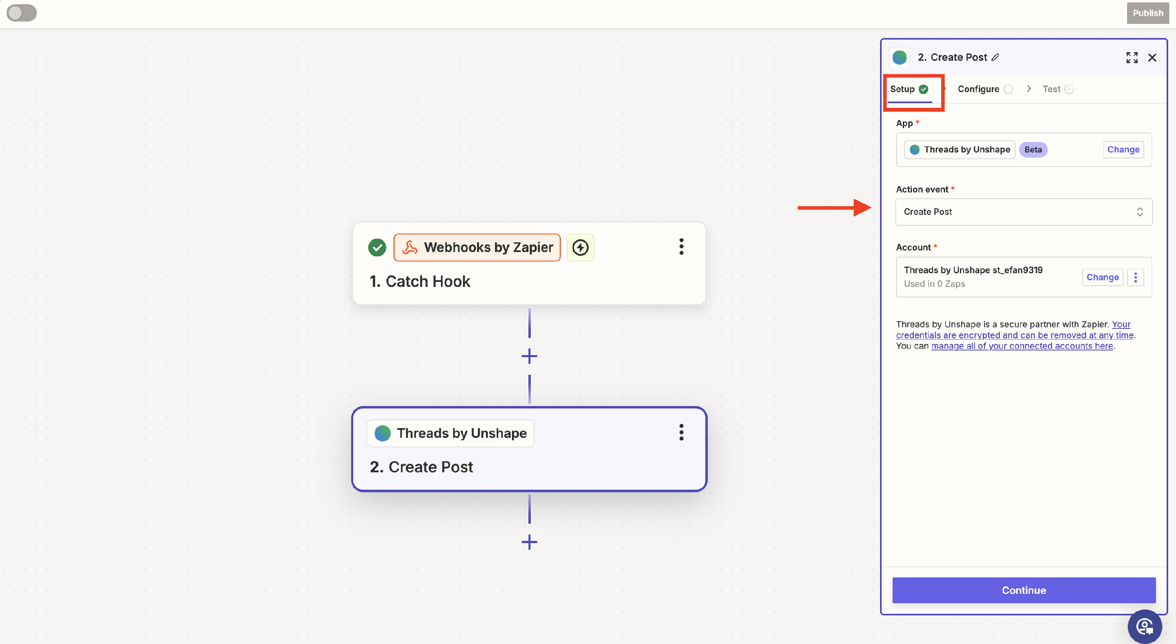Open the Catch Hook three-dot menu
Image resolution: width=1176 pixels, height=644 pixels.
[x=681, y=247]
